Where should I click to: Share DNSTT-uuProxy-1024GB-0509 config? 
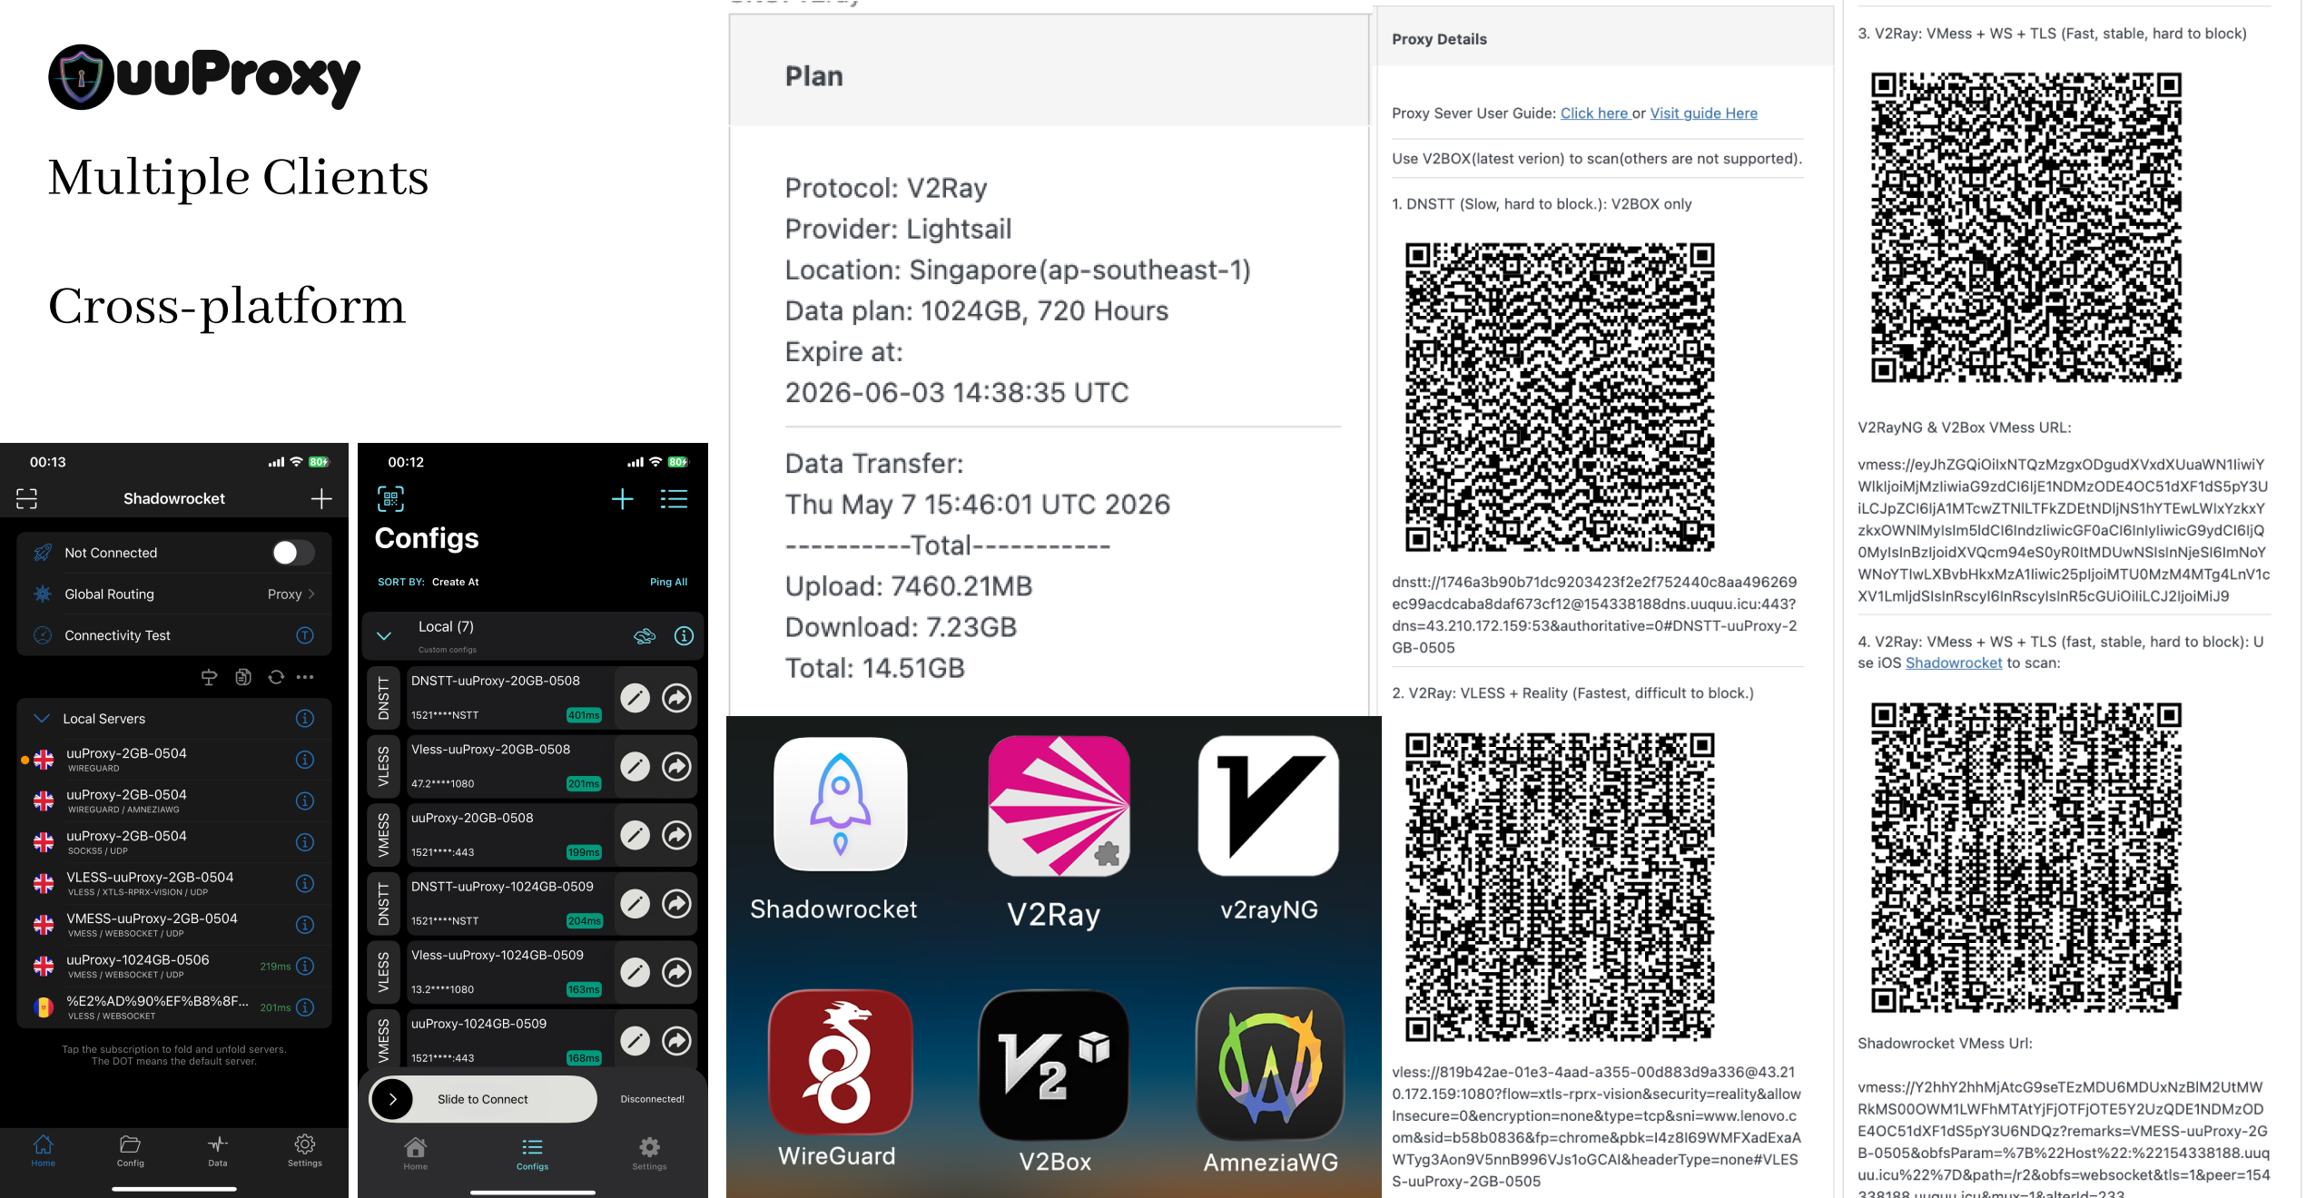[x=676, y=903]
